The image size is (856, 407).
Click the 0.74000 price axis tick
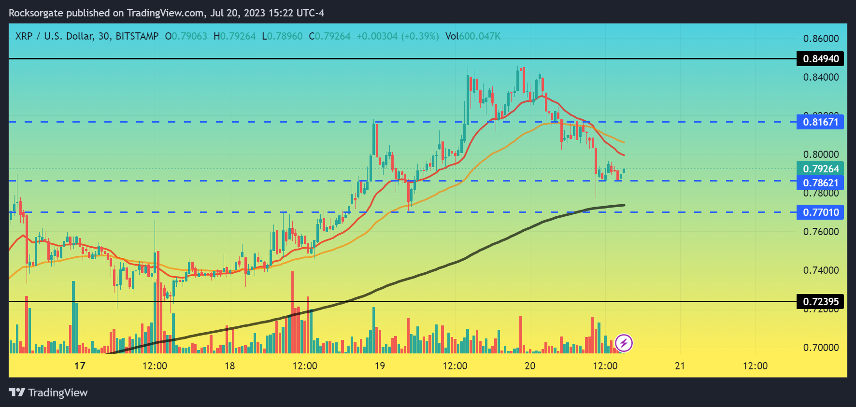pos(821,270)
